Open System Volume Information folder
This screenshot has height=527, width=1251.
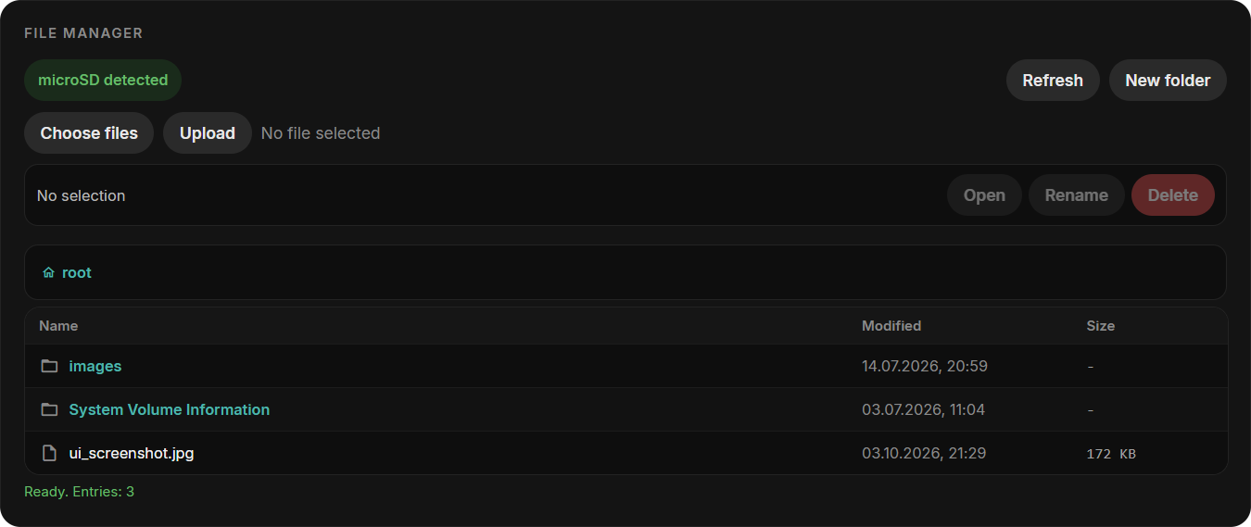[170, 409]
